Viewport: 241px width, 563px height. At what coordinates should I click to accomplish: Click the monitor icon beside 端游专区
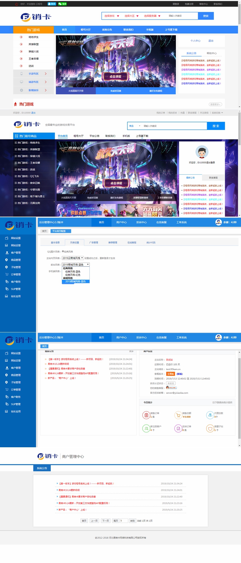coord(21,82)
